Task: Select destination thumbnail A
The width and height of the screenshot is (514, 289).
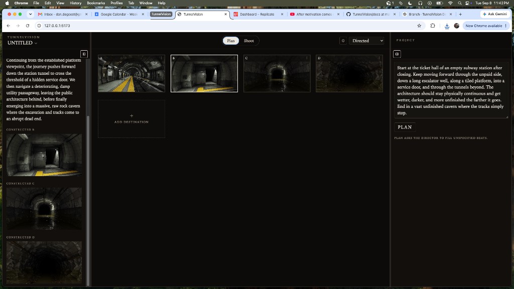Action: pos(132,73)
